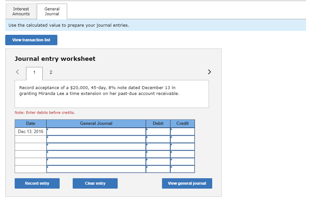Go to previous journal entry arrow
This screenshot has width=310, height=200.
17,72
